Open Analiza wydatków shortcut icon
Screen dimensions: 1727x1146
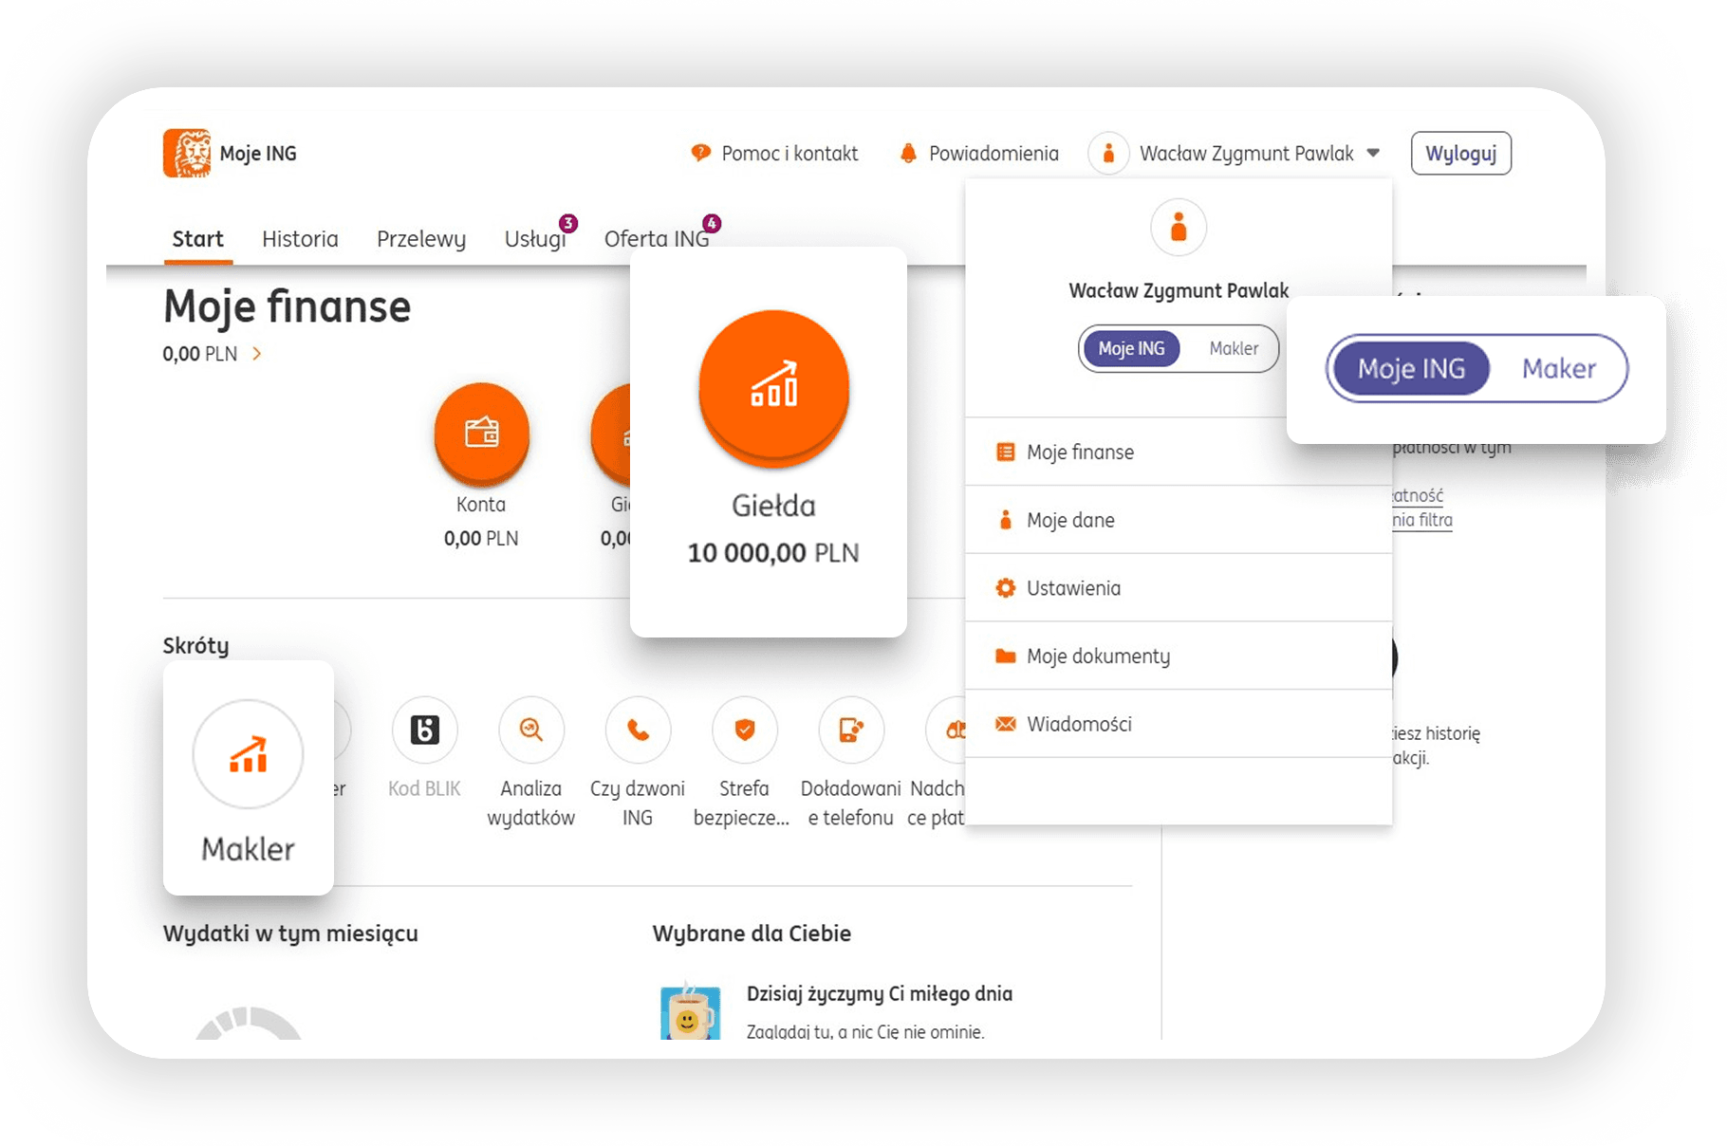click(530, 730)
